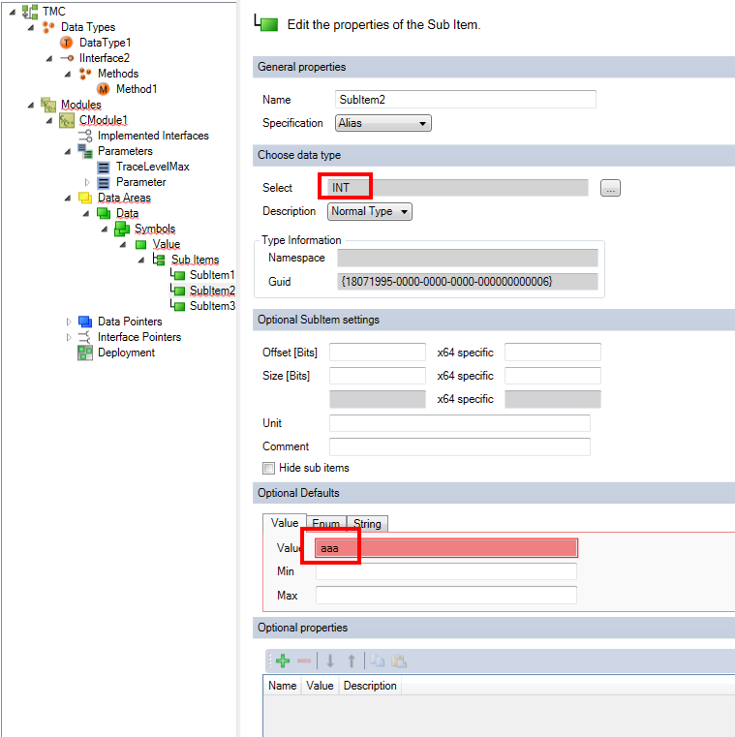
Task: Open the Specification Alias dropdown
Action: pyautogui.click(x=383, y=123)
